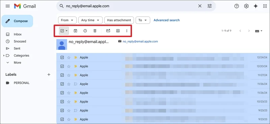
Task: Archive the selected emails
Action: (x=75, y=31)
